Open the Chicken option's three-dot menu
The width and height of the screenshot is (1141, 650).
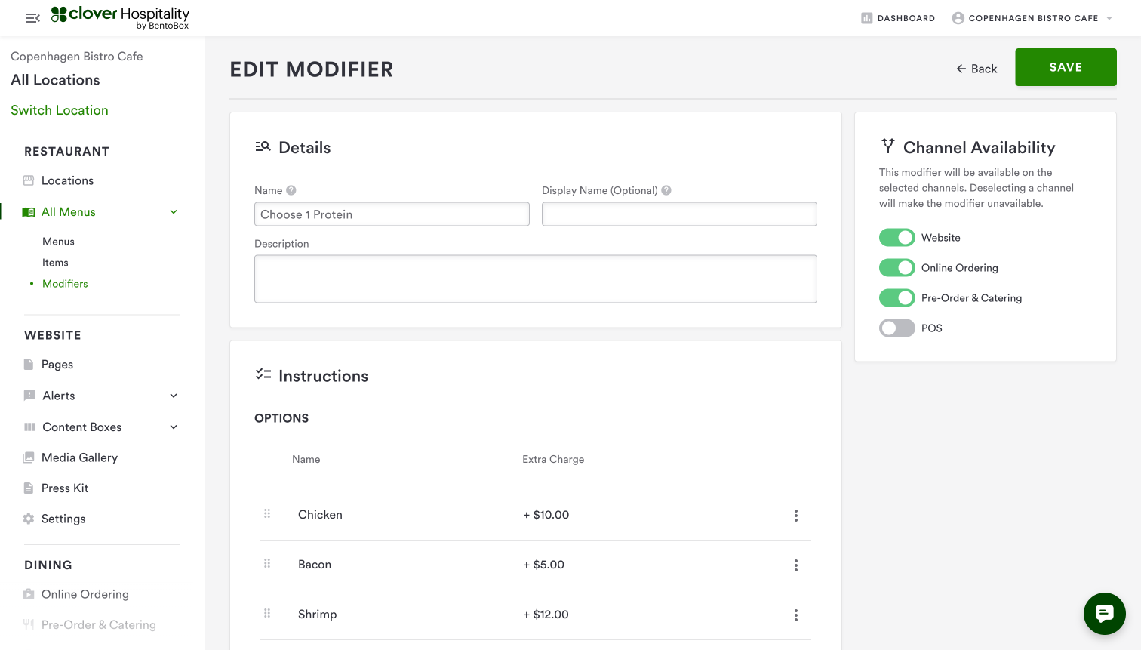tap(795, 516)
